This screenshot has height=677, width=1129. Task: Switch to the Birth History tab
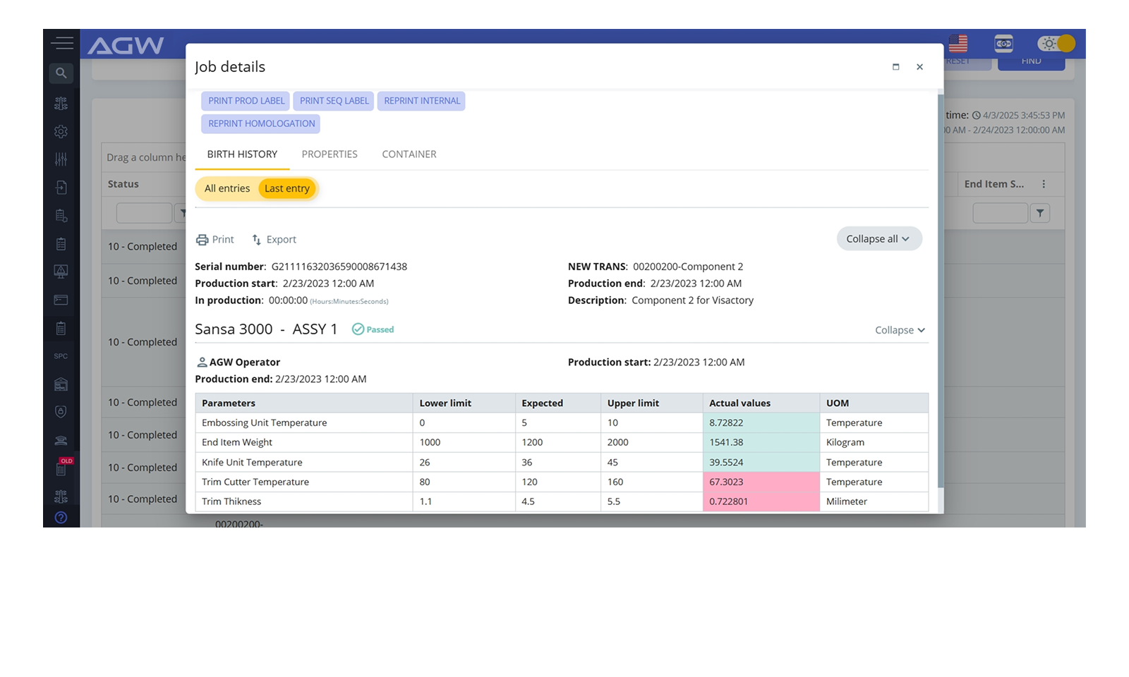pyautogui.click(x=242, y=154)
